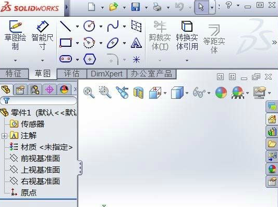This screenshot has width=278, height=207.
Task: Open the FeatureManager design tree tab
Action: (6, 89)
